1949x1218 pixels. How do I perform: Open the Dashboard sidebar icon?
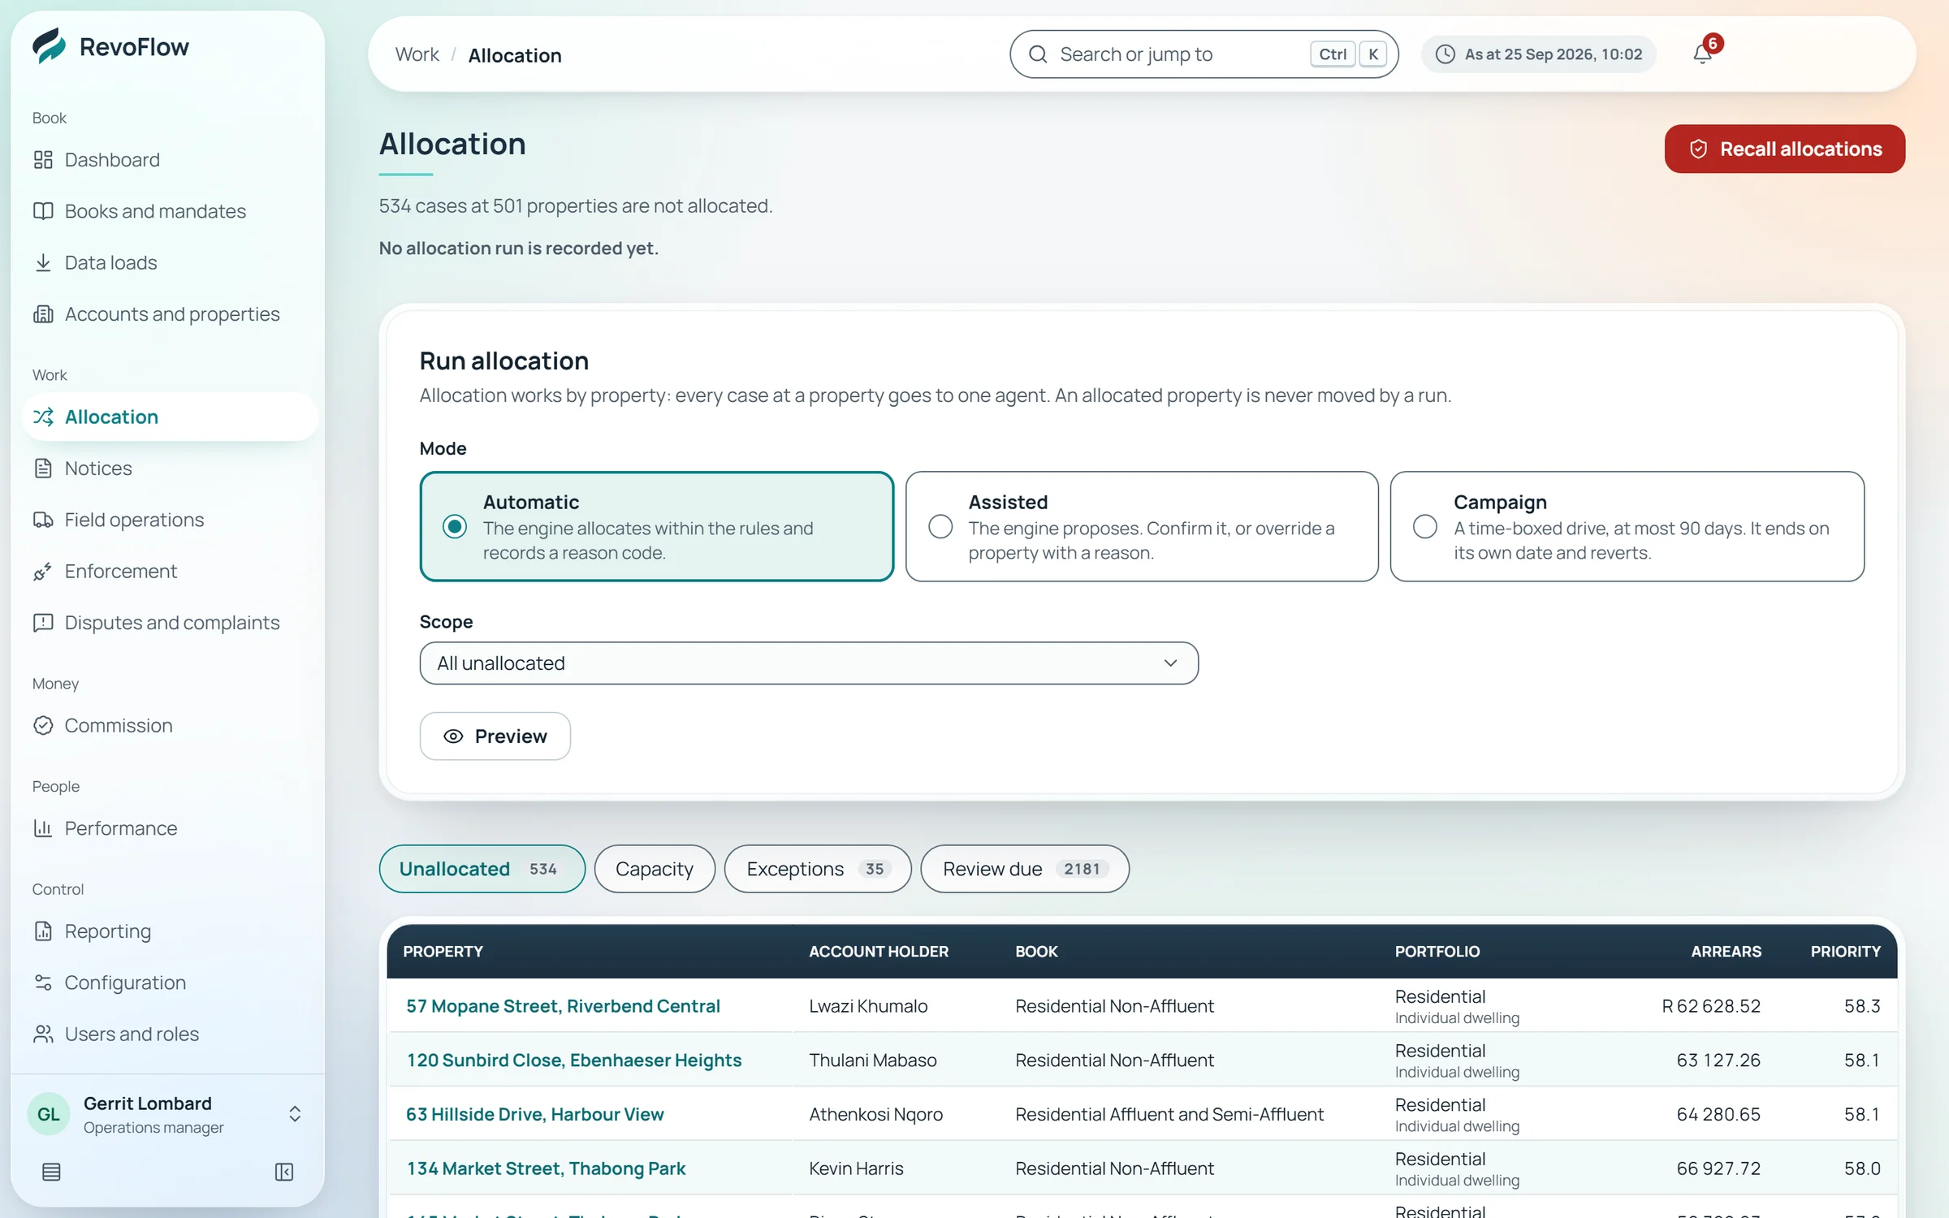[43, 160]
